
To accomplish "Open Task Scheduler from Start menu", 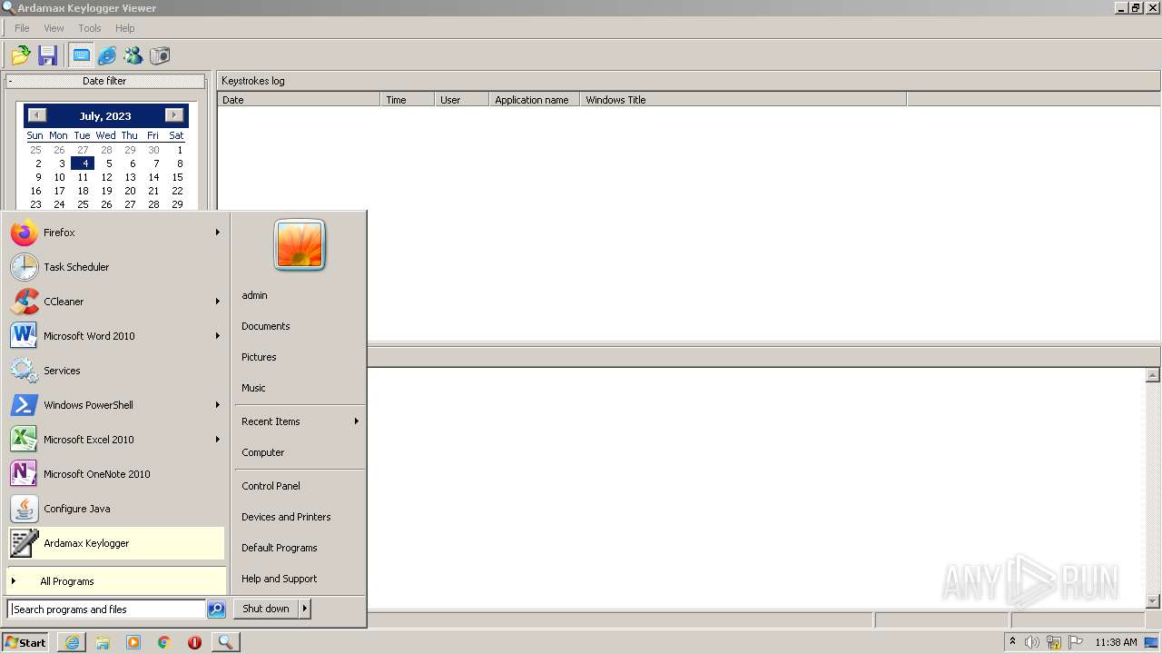I will coord(116,267).
